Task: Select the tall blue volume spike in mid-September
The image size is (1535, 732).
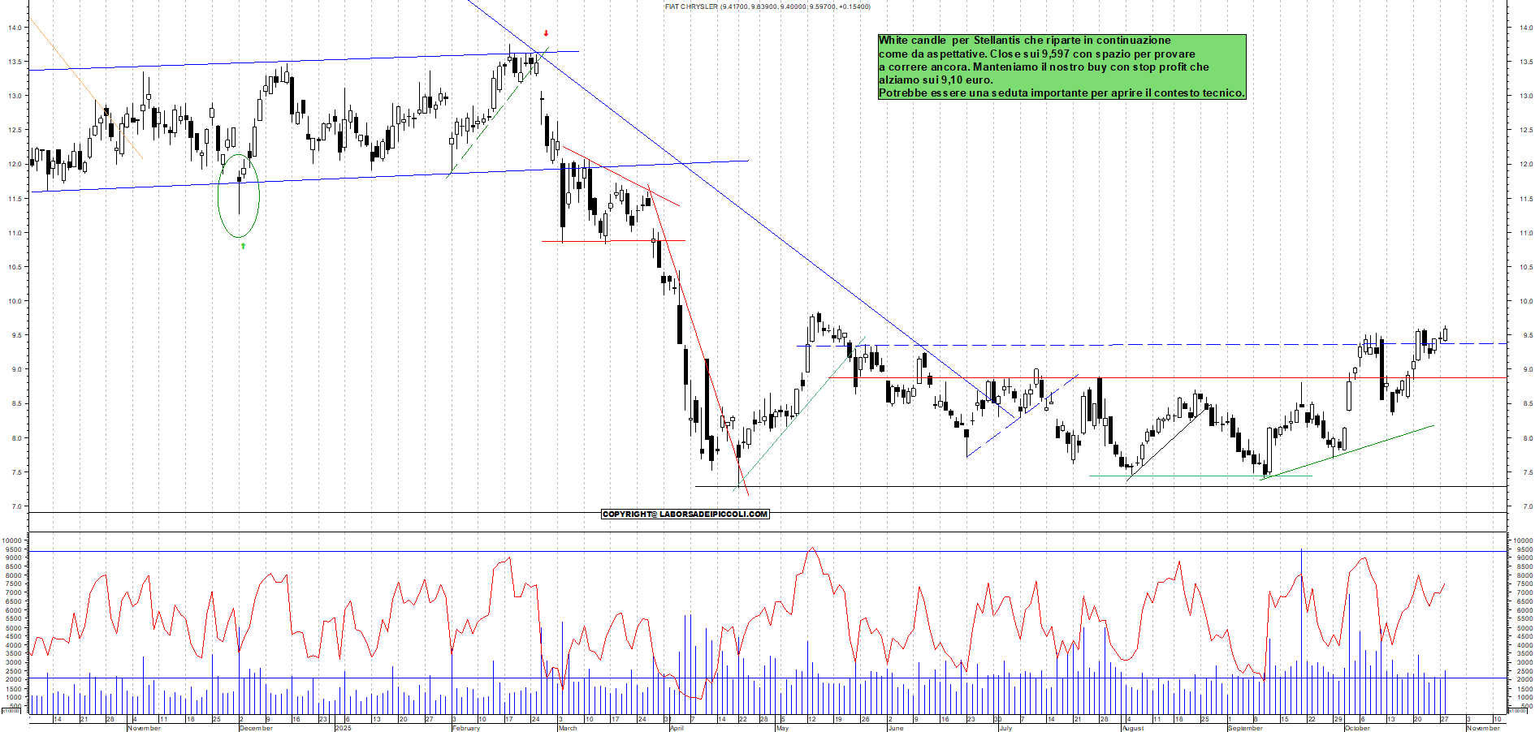Action: [x=1301, y=617]
